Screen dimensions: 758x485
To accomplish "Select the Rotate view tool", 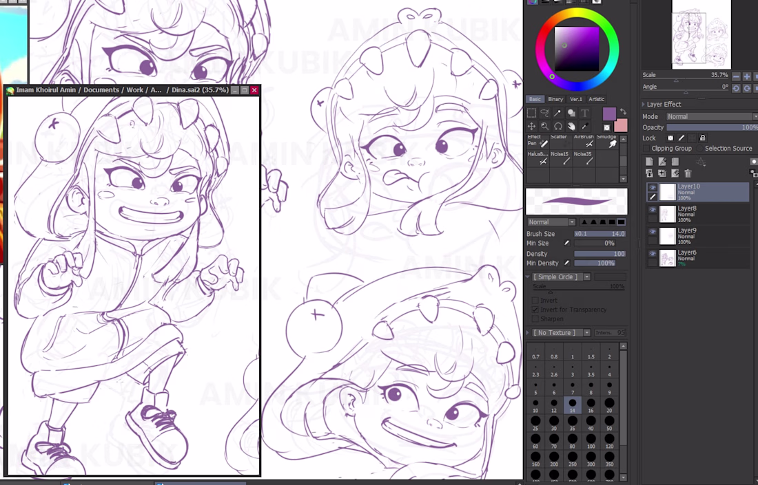I will coord(558,127).
